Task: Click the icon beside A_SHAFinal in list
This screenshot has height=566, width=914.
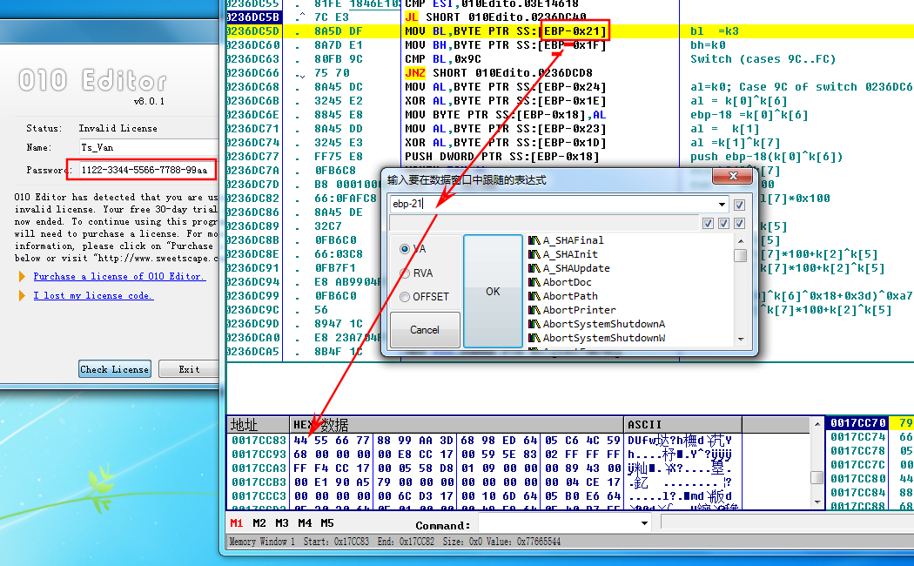Action: (x=534, y=240)
